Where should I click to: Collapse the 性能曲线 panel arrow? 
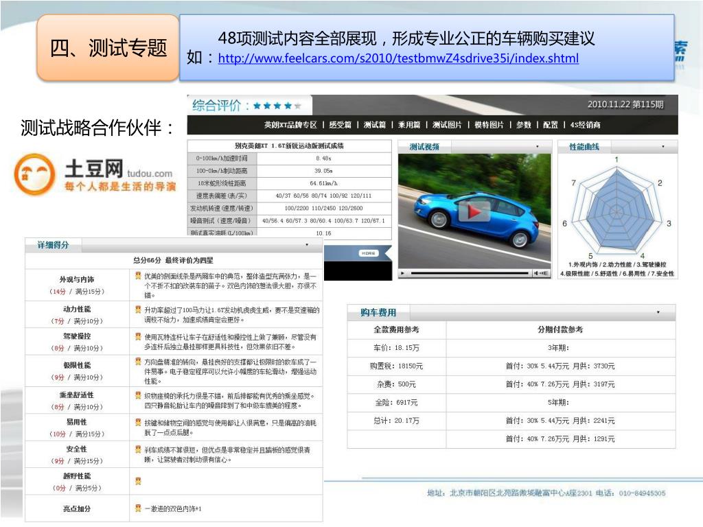[x=663, y=147]
